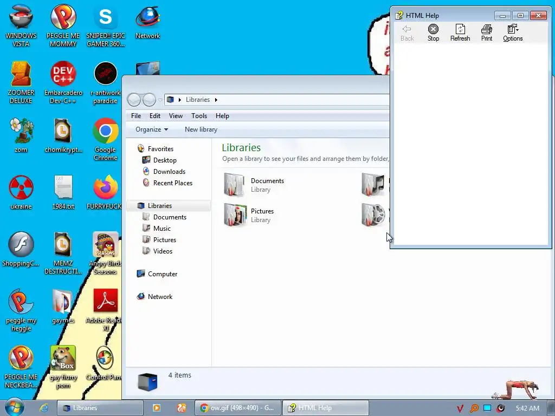Select the gaymes folder desktop icon
This screenshot has height=416, width=555.
tap(63, 307)
